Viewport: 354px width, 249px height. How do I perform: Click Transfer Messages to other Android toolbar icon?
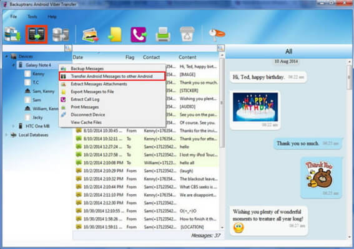click(36, 34)
